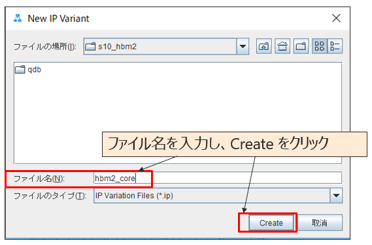The width and height of the screenshot is (372, 245).
Task: Select the qdb folder icon
Action: (20, 70)
